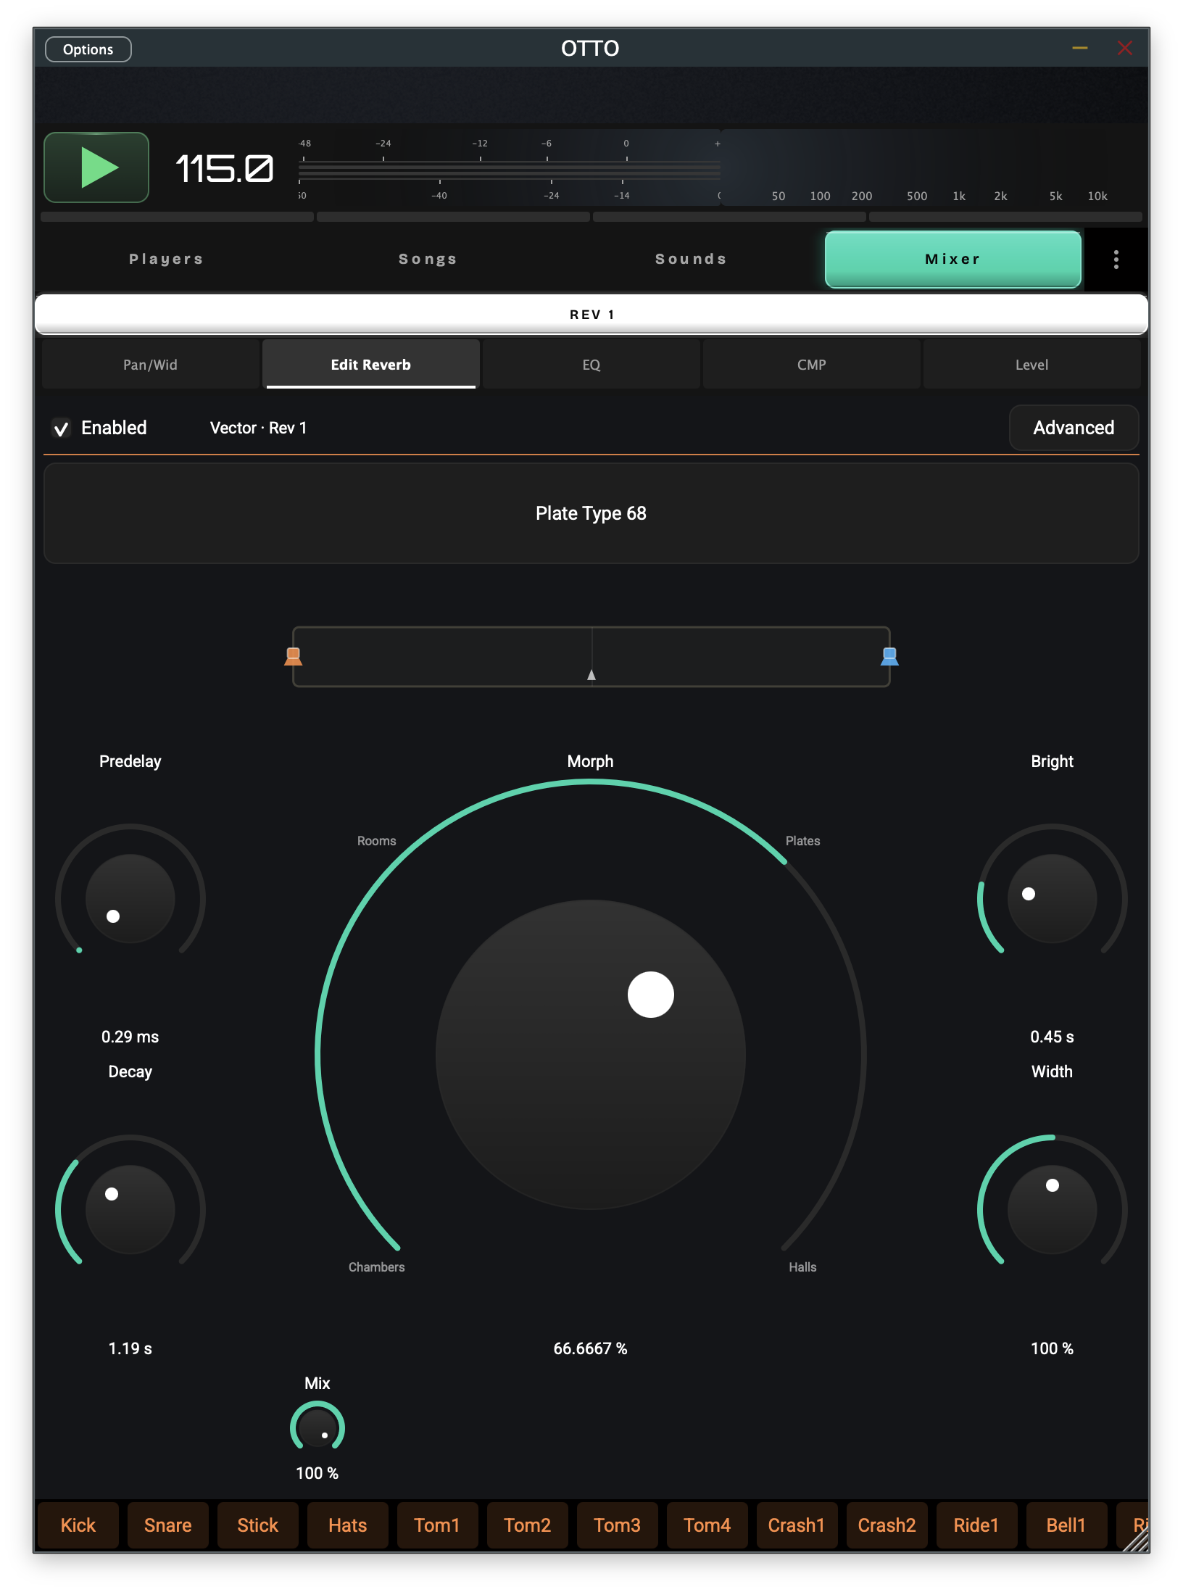Open the three-dot more menu
The width and height of the screenshot is (1183, 1592).
tap(1116, 260)
